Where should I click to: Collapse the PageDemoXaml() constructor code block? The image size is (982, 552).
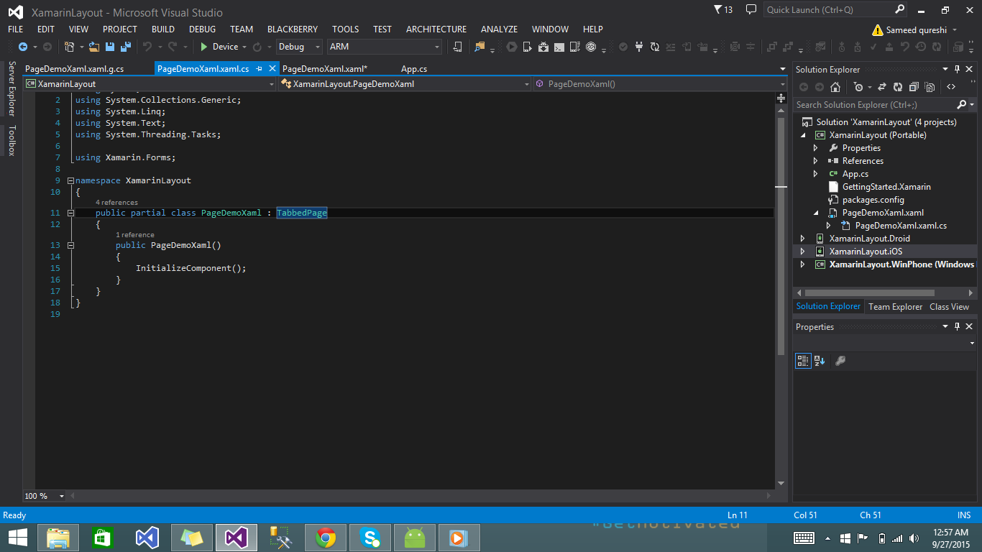point(70,245)
